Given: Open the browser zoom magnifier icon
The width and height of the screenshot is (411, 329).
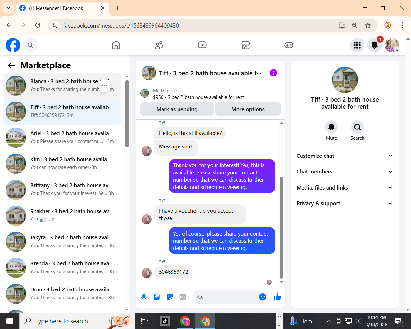Looking at the screenshot, I should click(355, 25).
